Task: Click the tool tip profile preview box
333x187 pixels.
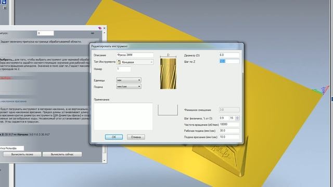Action: coord(168,110)
